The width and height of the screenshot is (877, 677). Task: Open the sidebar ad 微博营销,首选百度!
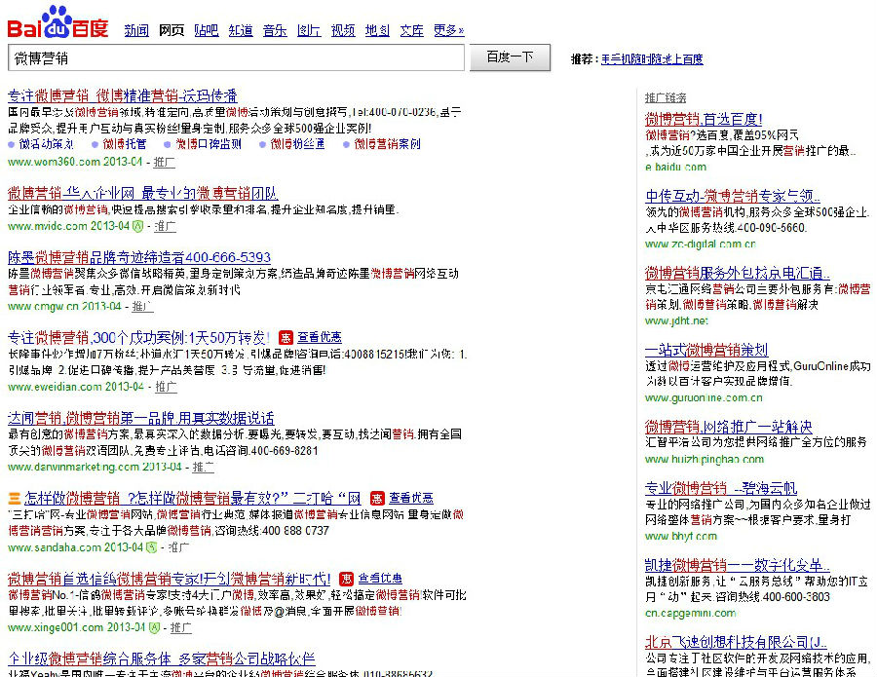point(704,119)
